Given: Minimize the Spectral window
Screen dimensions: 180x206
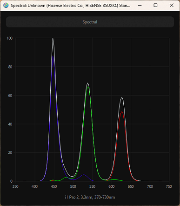Looking at the screenshot, I should click(140, 6).
